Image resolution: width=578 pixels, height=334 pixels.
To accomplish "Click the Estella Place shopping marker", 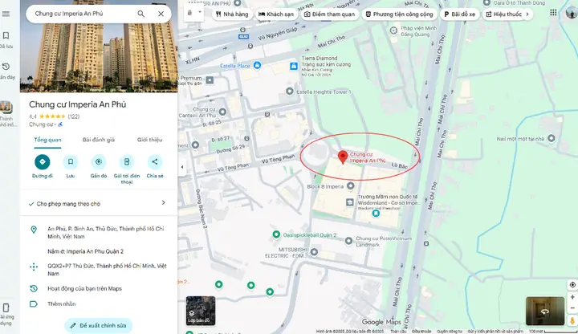I will (x=258, y=65).
